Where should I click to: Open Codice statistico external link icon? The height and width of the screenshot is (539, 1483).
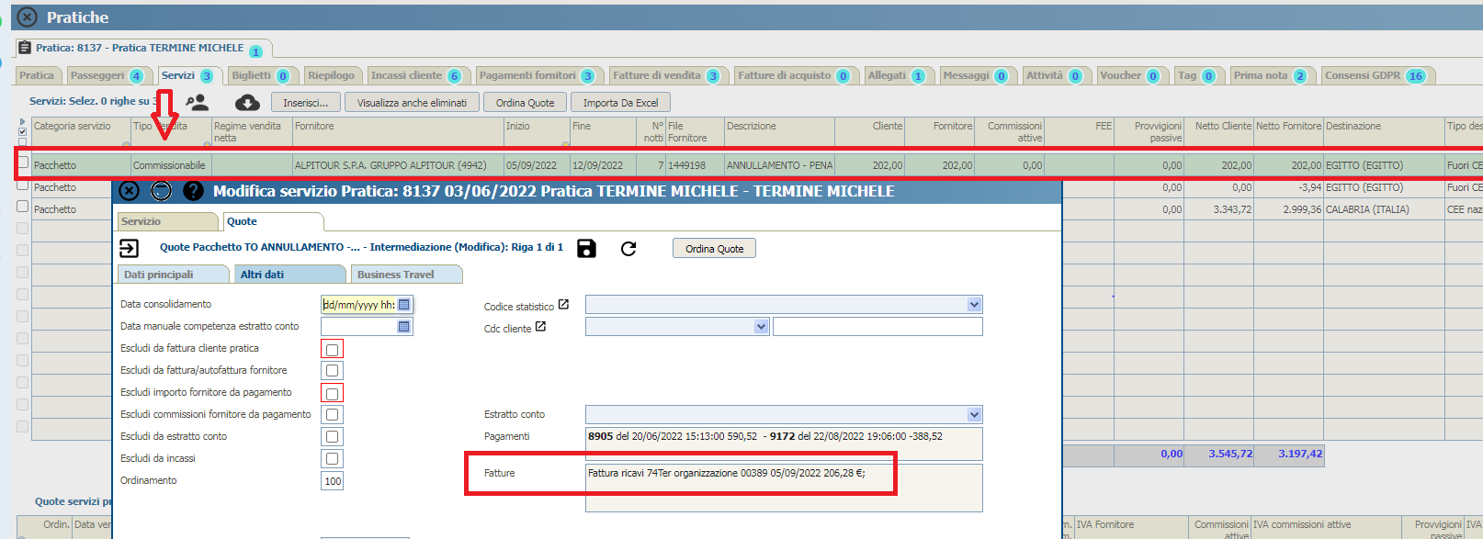pos(563,305)
